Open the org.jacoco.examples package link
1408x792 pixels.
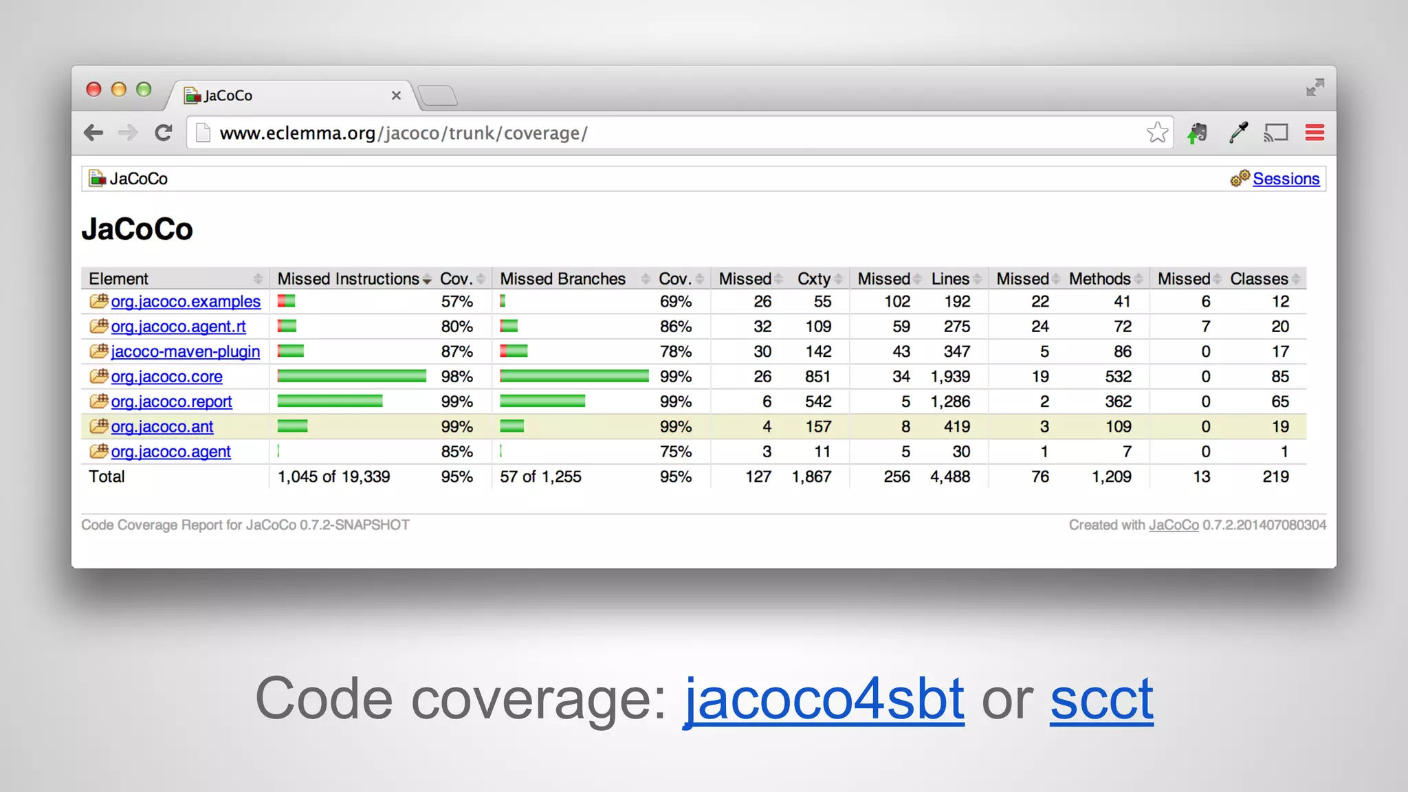pos(186,302)
